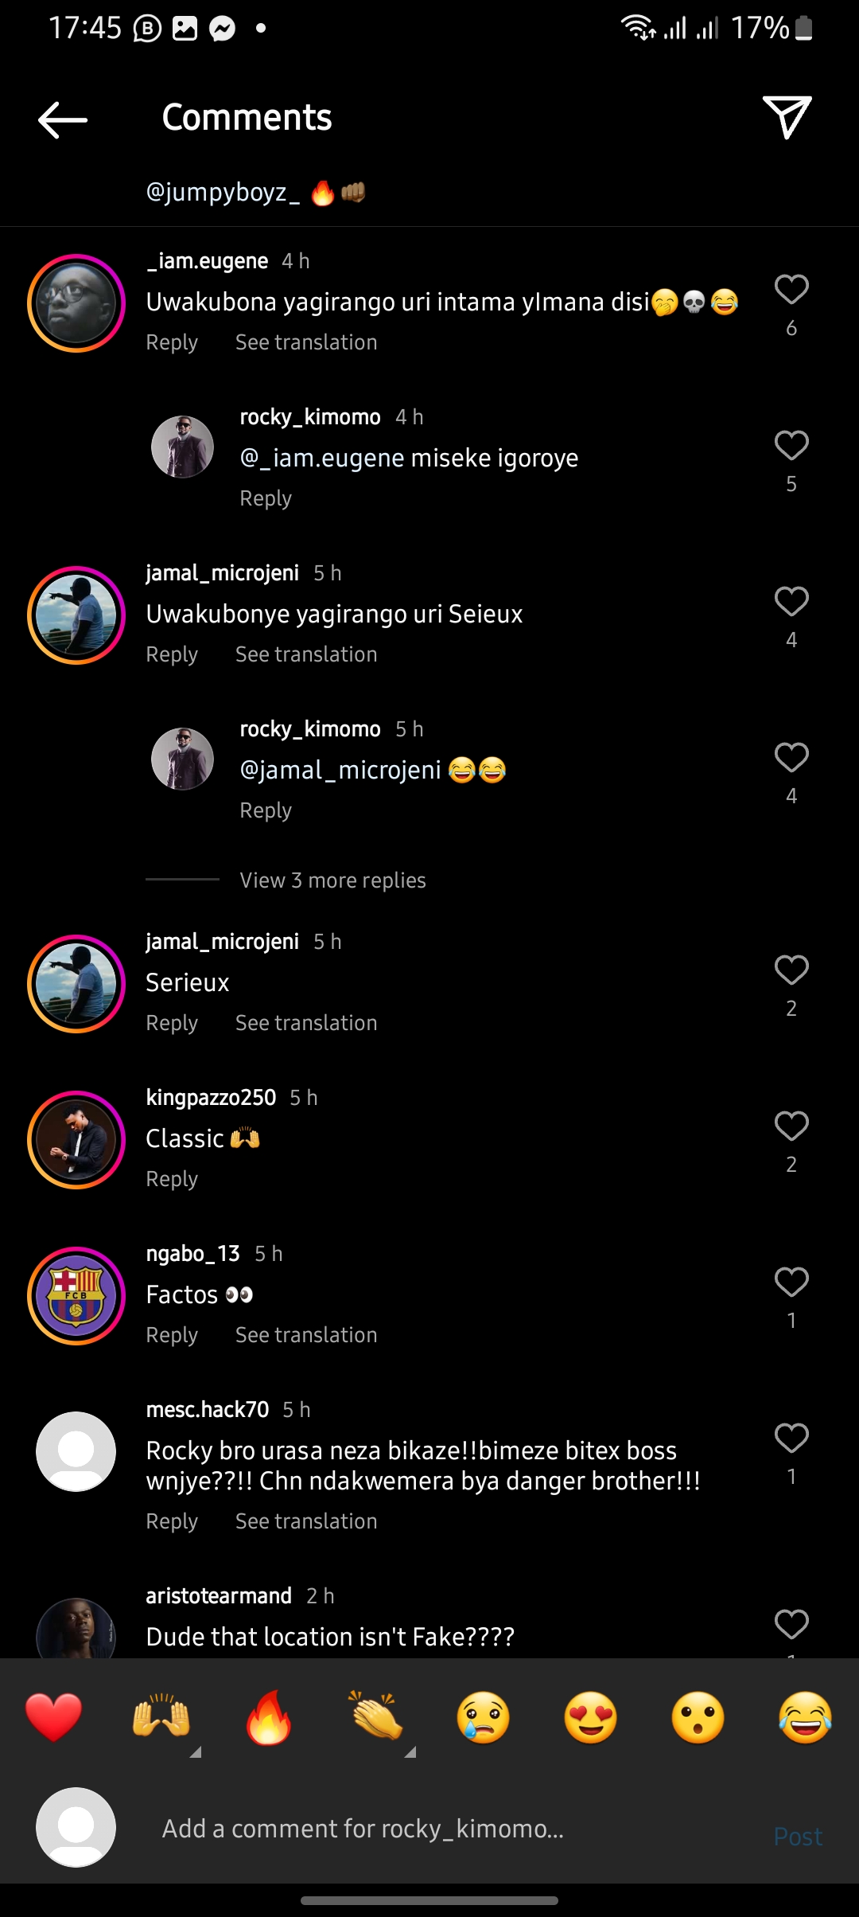
Task: Tap the back arrow in Comments header
Action: [x=63, y=119]
